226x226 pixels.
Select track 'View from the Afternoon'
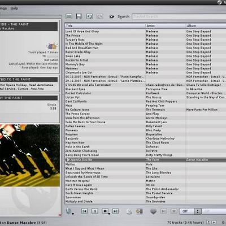(82, 118)
